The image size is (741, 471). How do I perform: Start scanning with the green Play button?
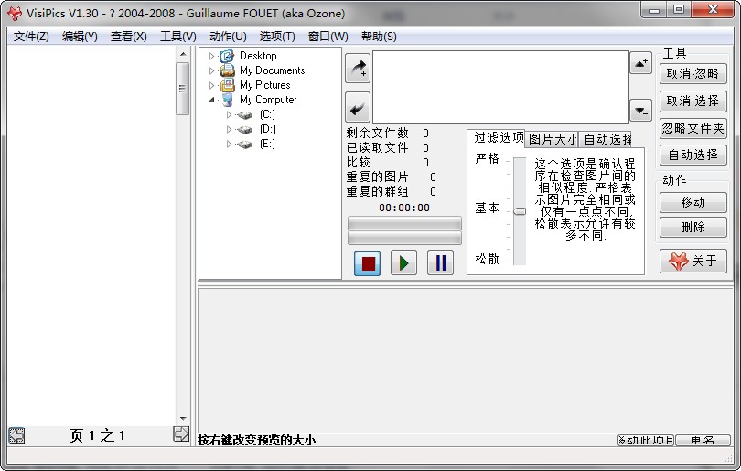tap(403, 262)
